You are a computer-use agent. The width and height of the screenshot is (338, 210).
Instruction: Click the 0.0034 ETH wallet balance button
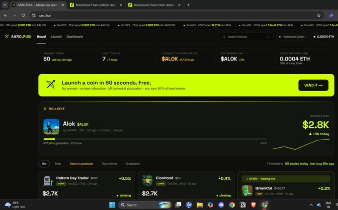[x=324, y=37]
